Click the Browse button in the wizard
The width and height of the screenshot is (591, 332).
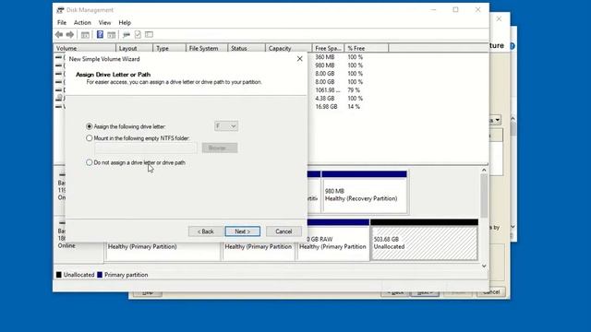220,148
